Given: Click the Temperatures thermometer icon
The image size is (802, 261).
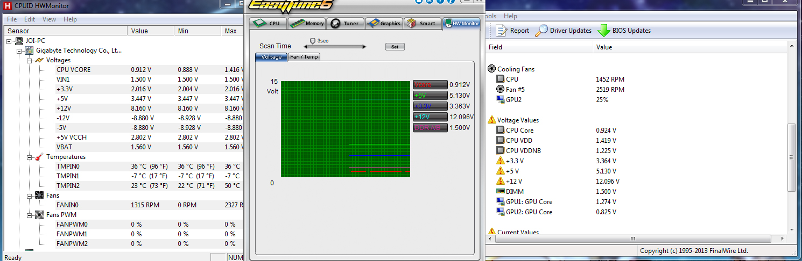Looking at the screenshot, I should point(39,157).
